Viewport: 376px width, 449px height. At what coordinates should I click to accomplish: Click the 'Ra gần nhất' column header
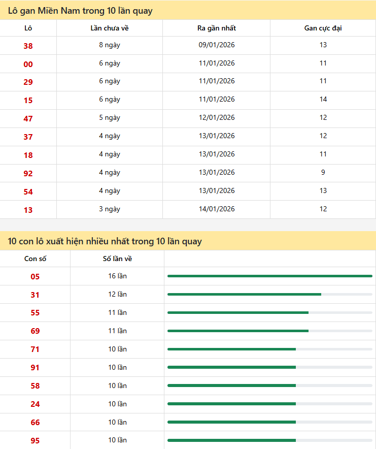(x=217, y=28)
